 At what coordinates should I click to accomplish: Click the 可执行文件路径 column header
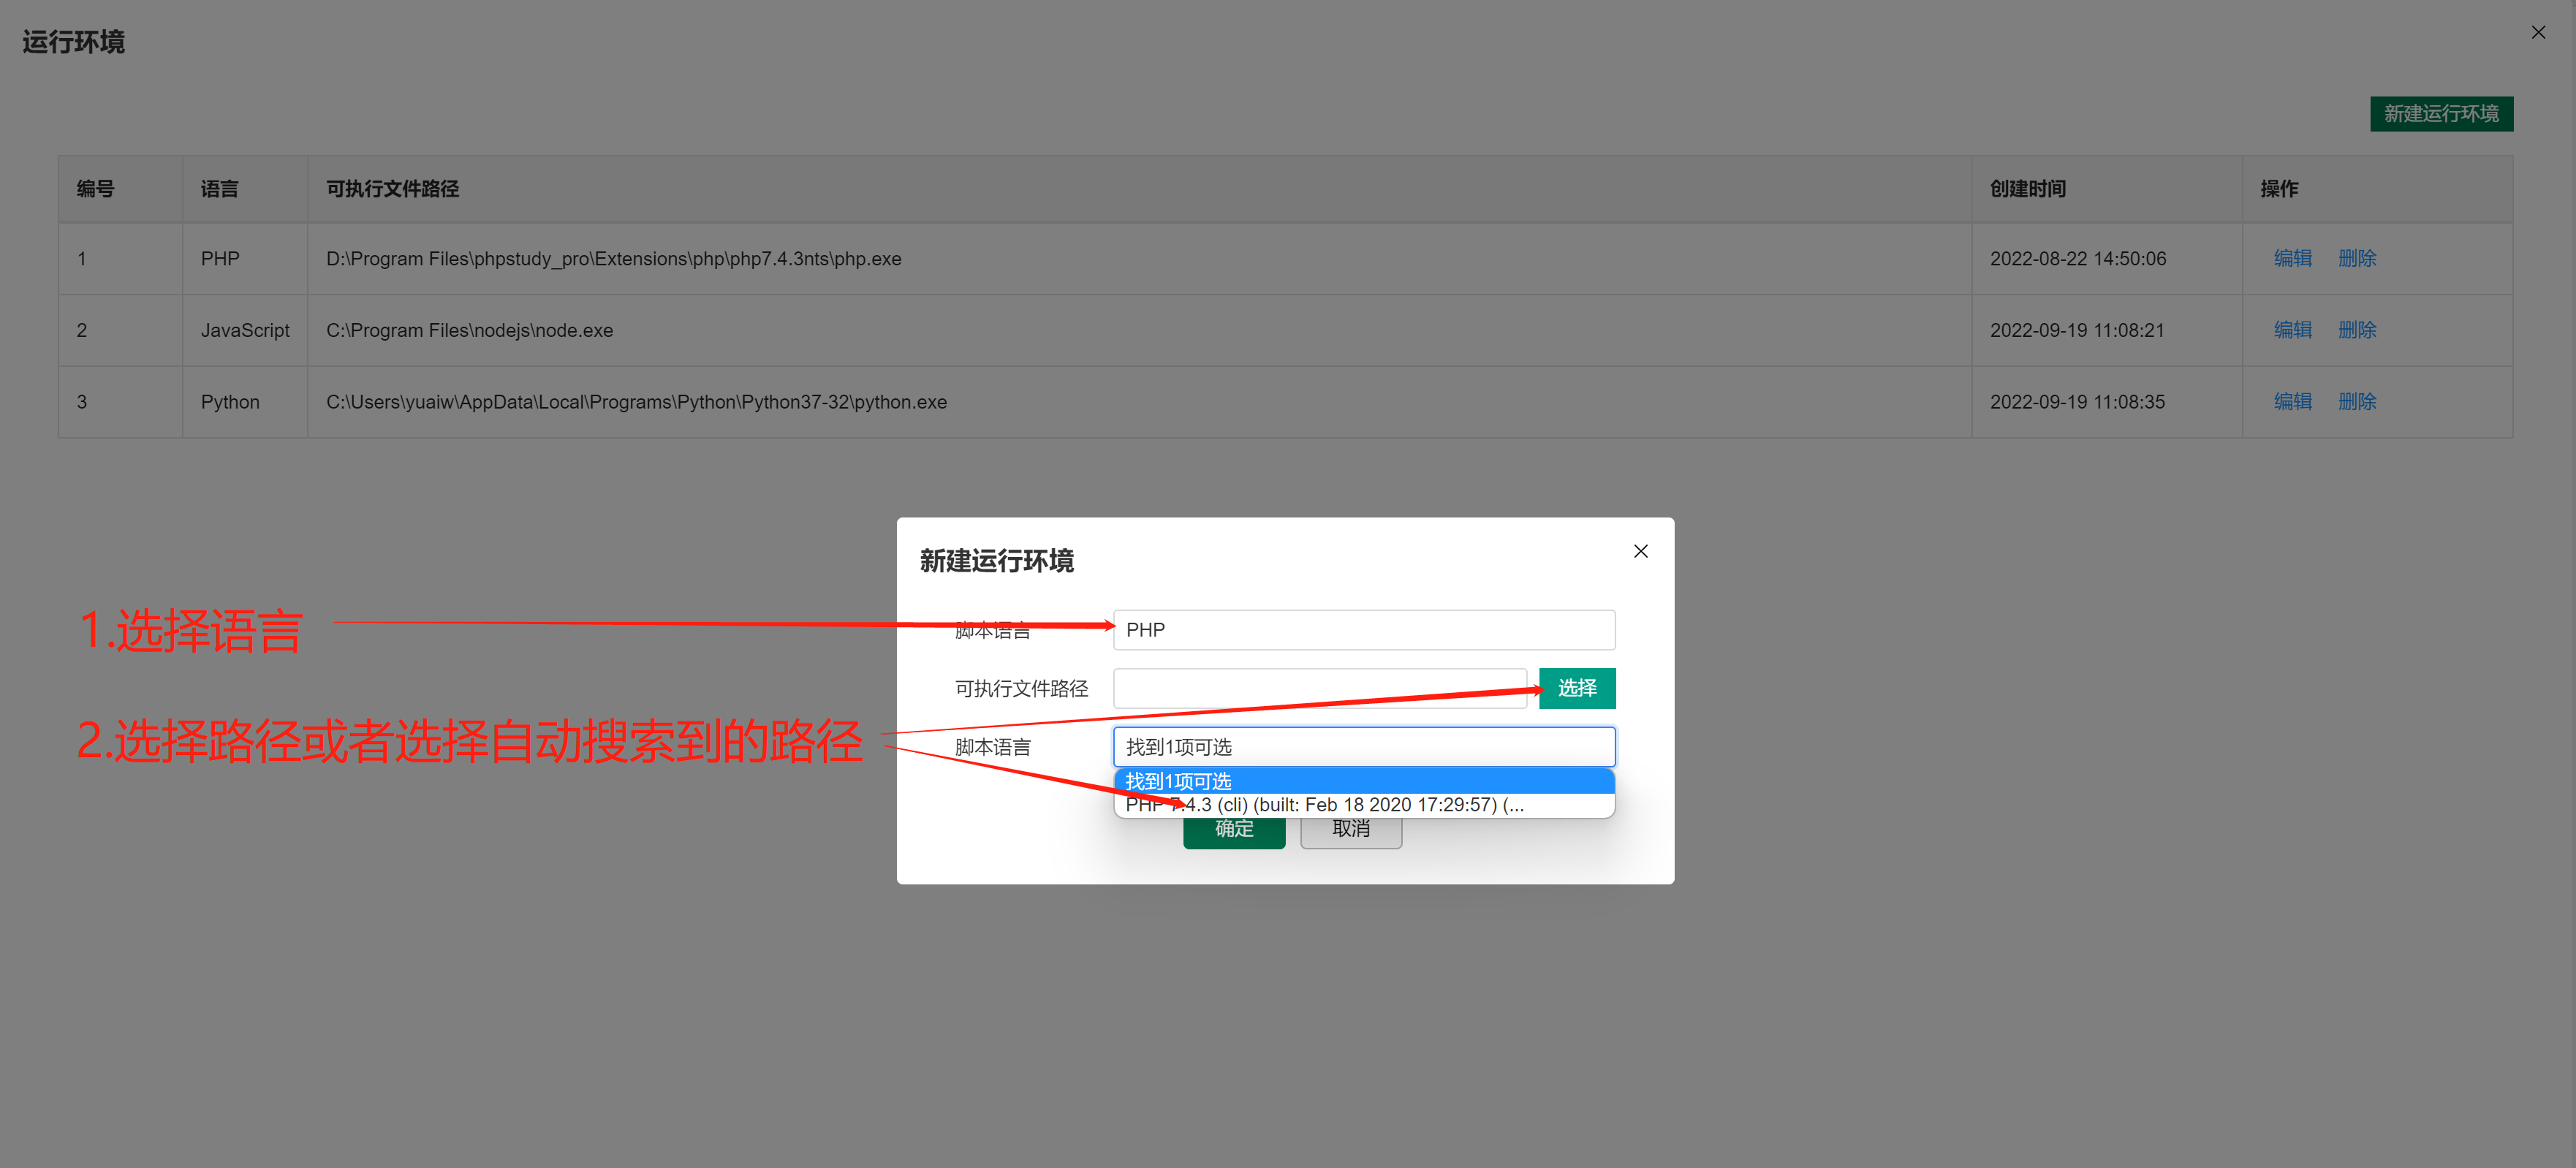(x=392, y=189)
